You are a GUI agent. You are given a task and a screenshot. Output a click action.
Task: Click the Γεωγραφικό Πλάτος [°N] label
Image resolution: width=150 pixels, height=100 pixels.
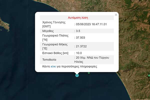click(x=54, y=37)
